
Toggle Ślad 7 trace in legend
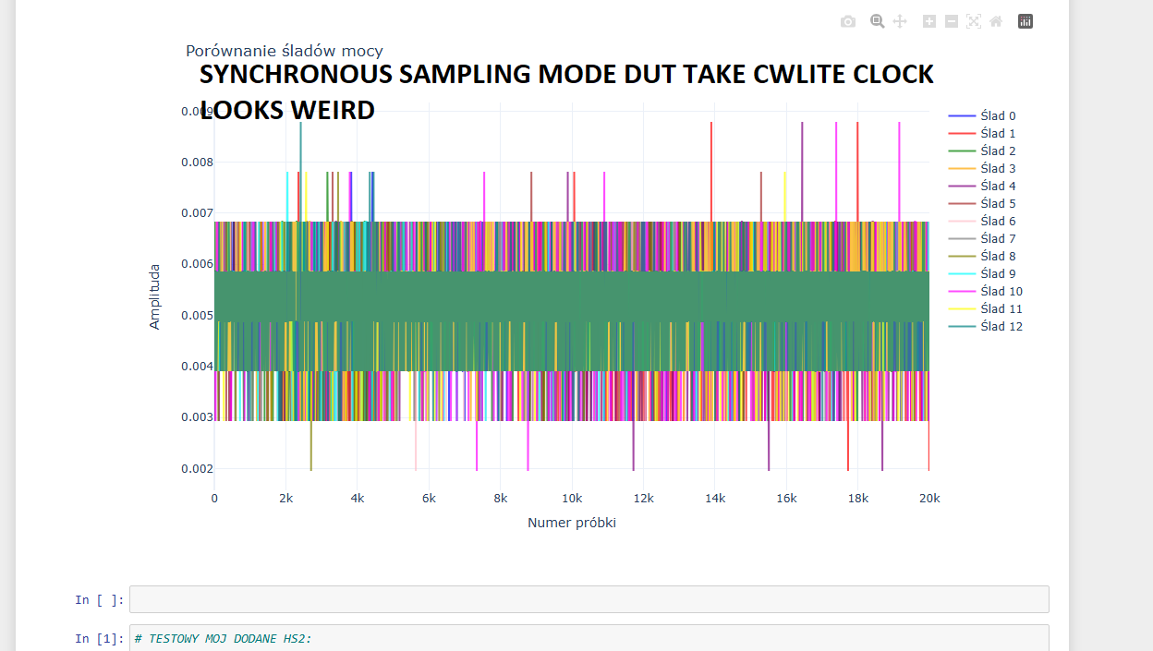tap(998, 239)
